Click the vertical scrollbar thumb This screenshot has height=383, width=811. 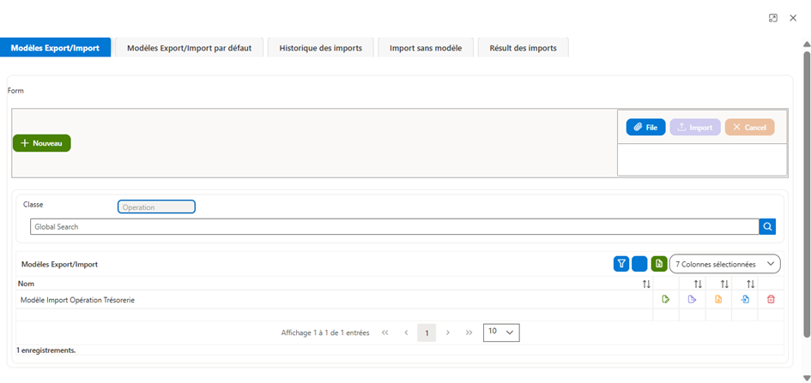[807, 194]
